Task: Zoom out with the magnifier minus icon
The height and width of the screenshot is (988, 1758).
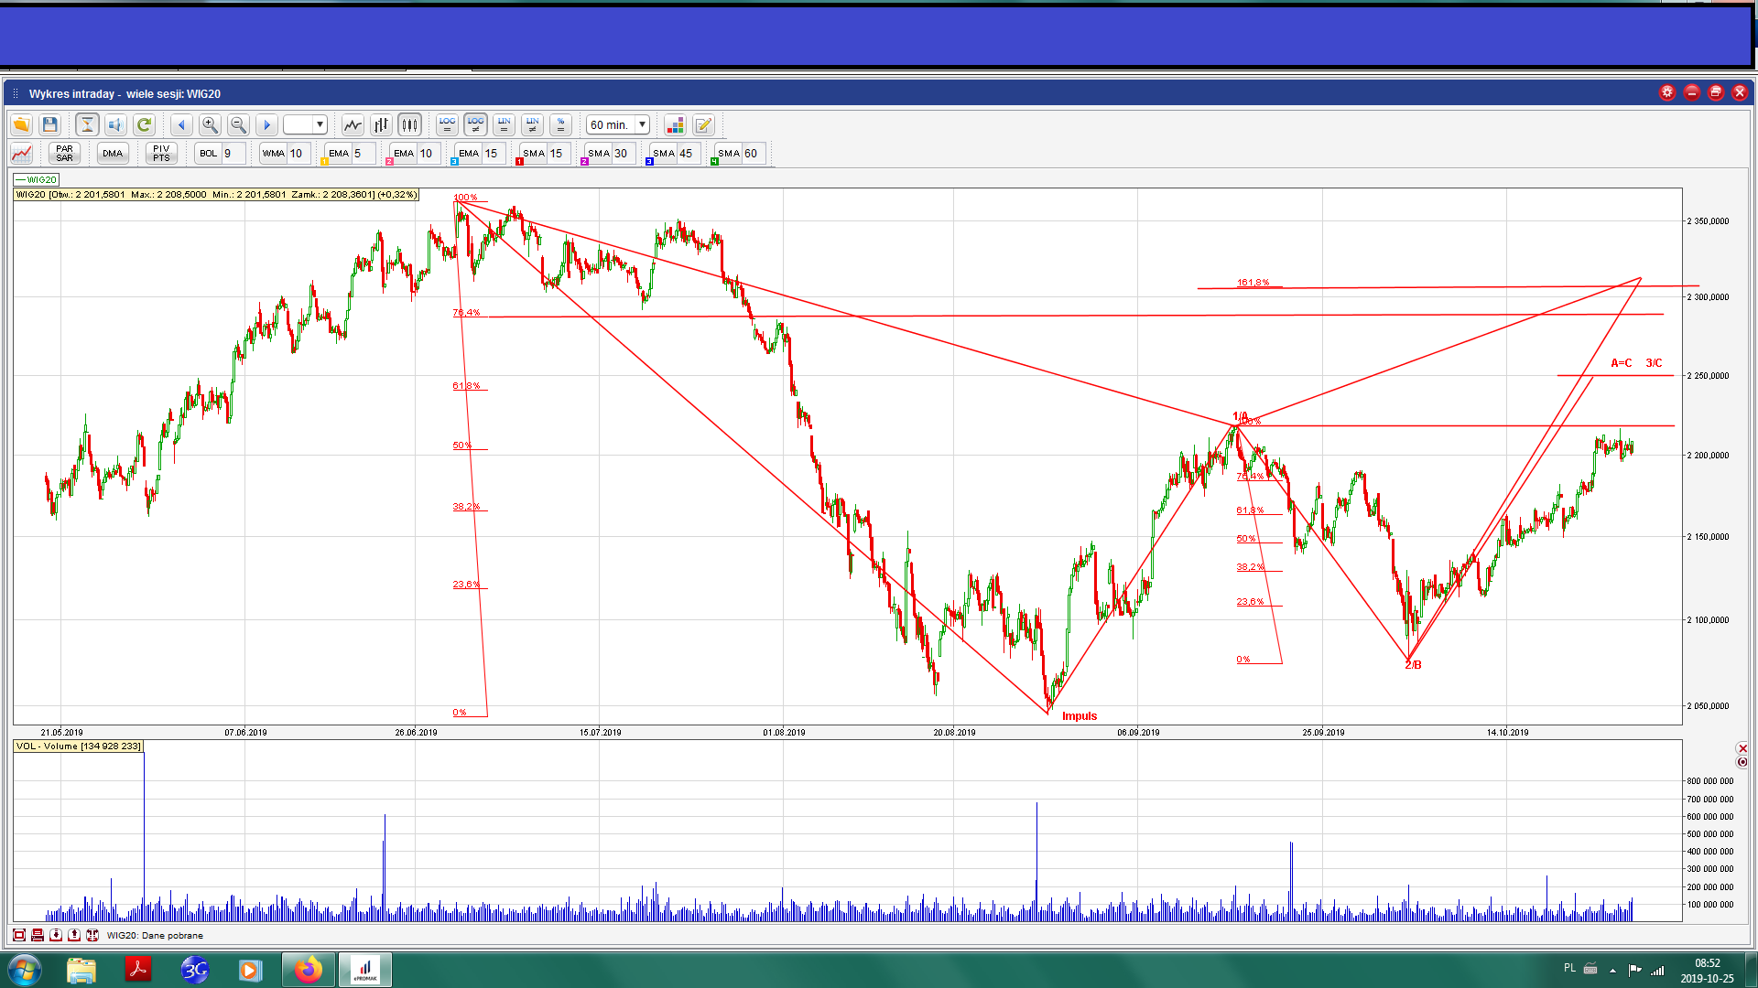Action: (238, 125)
